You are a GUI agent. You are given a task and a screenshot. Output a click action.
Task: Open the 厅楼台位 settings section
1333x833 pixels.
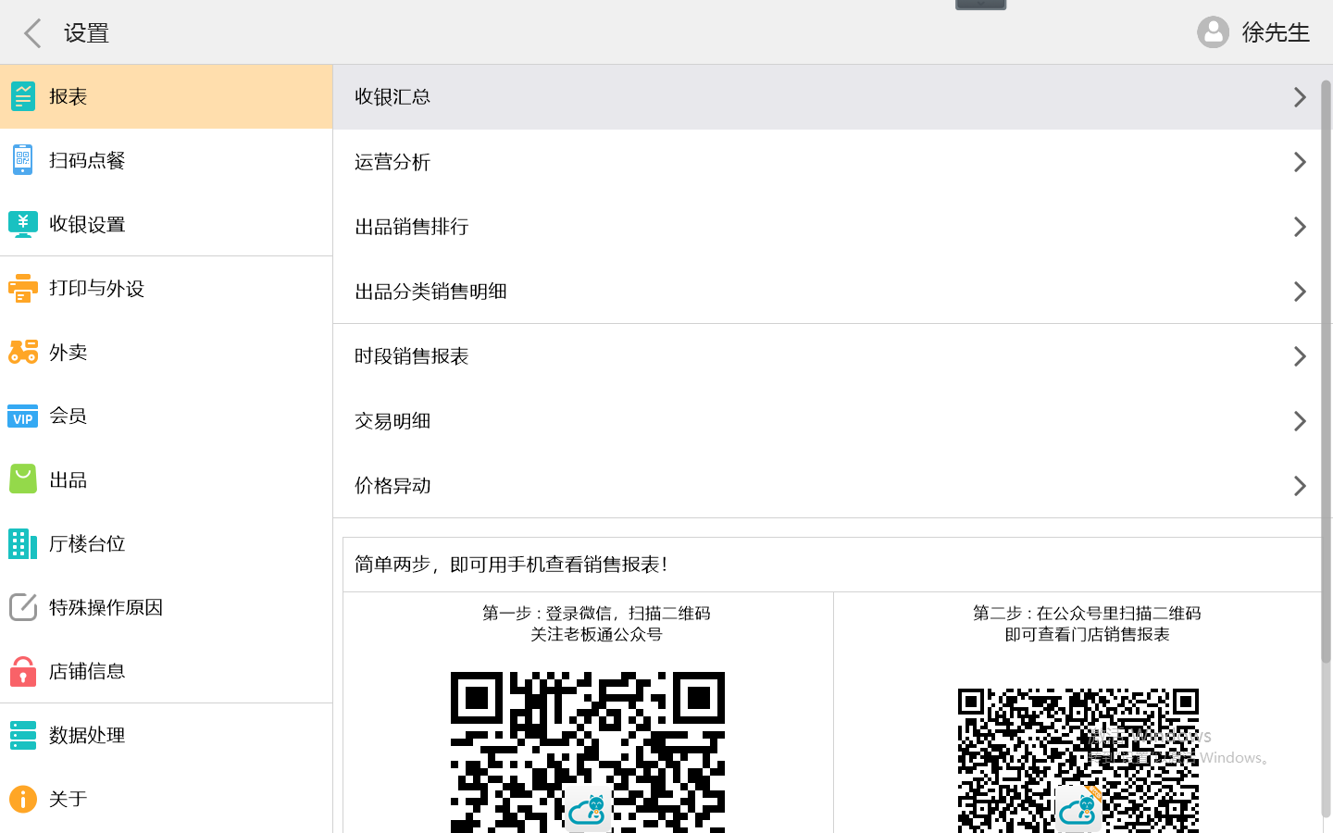coord(167,543)
